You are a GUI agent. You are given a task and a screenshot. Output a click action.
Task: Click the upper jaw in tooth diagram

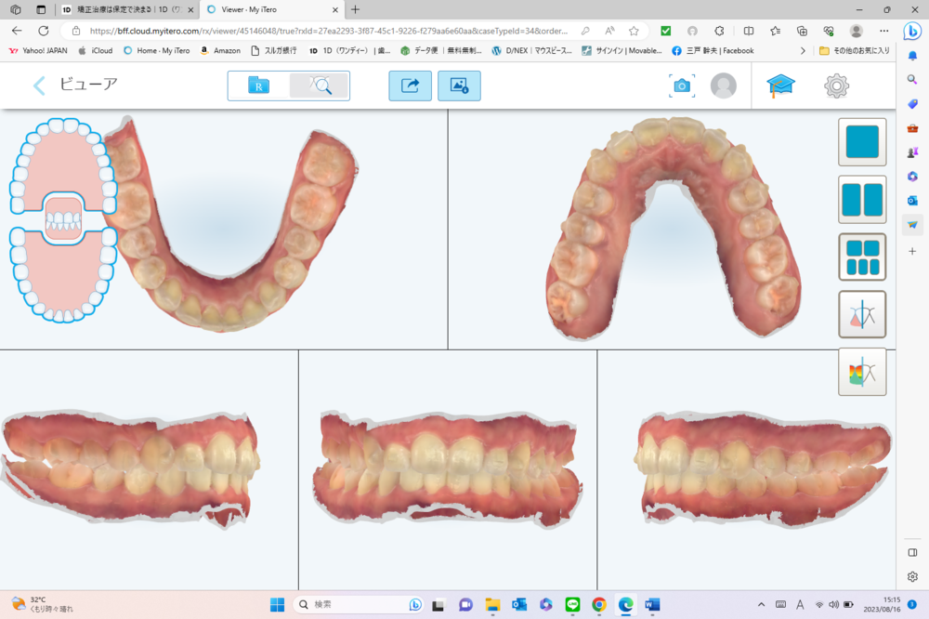point(63,158)
